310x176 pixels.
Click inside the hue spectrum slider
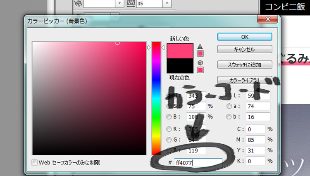pos(156,98)
